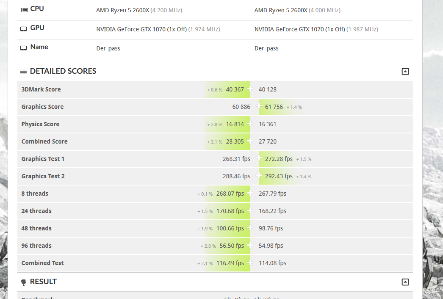Click the 268.31 fps value

click(236, 159)
